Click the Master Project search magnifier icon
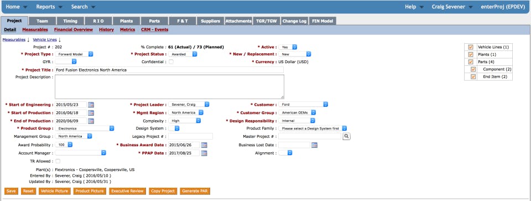Screen dimensions: 531x201 click(x=346, y=136)
